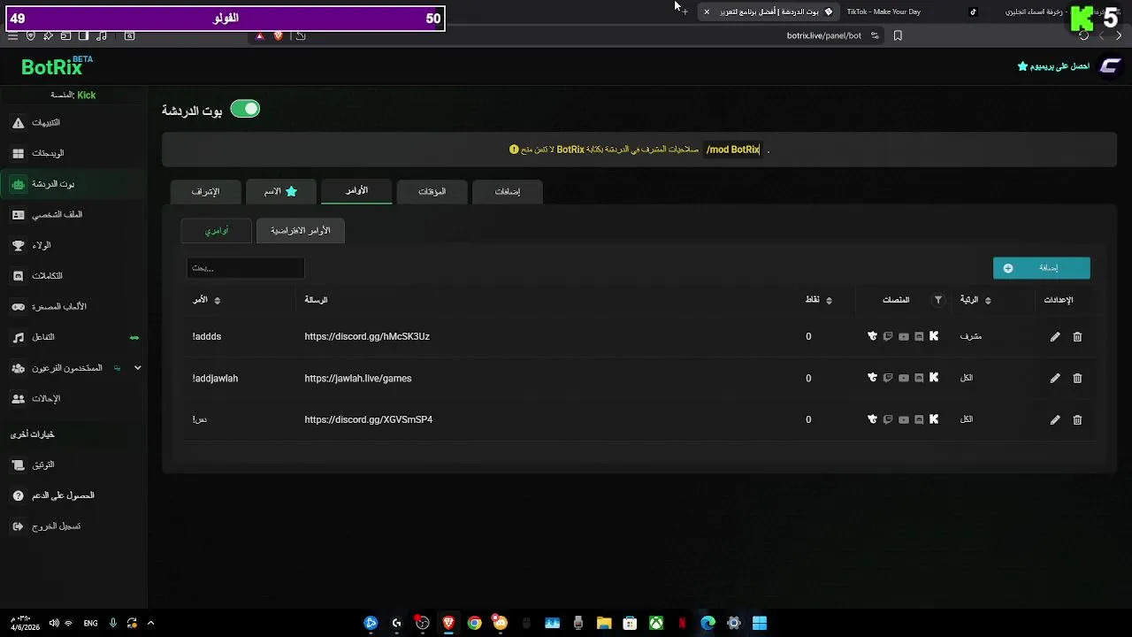
Task: Toggle YouTube platform for !addjawlah row
Action: 903,378
